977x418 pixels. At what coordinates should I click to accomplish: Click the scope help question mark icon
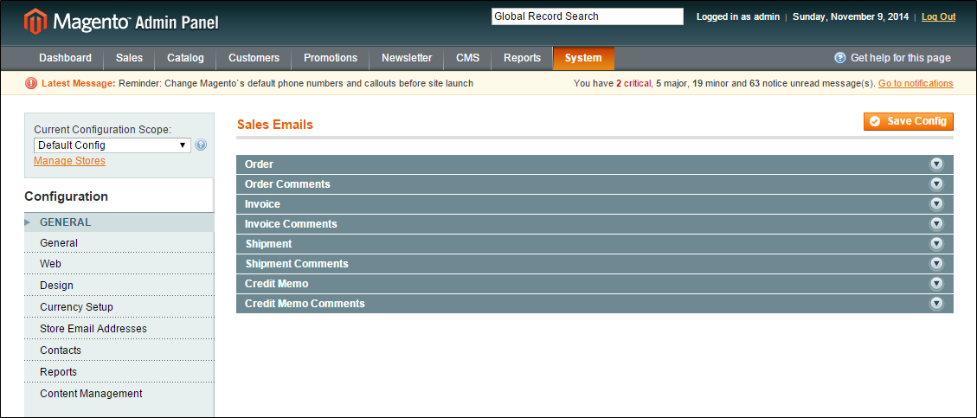tap(201, 145)
